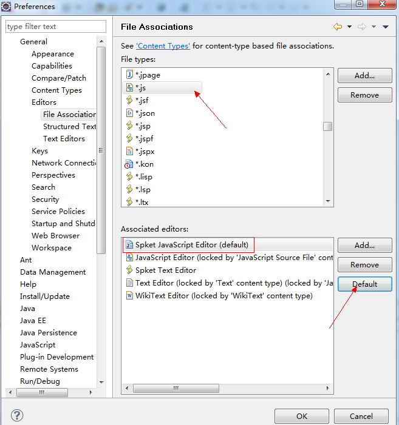The height and width of the screenshot is (425, 399).
Task: Click the *.js file type icon
Action: click(x=129, y=87)
